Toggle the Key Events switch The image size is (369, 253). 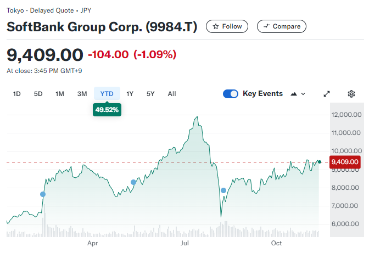click(230, 94)
